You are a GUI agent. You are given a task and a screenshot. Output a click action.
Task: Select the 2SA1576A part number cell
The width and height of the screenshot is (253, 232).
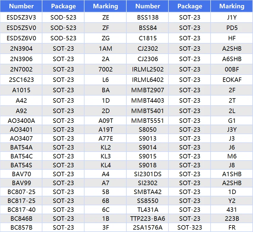148,228
